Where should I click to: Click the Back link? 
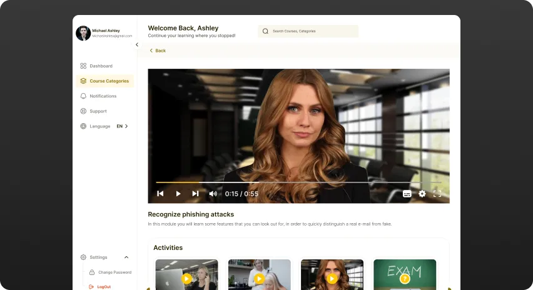pos(158,51)
